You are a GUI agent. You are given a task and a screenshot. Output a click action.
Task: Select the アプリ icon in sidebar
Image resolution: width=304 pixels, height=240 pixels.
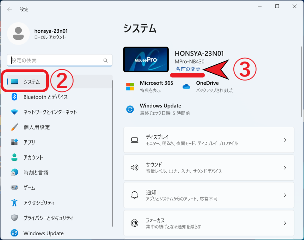tap(14, 142)
